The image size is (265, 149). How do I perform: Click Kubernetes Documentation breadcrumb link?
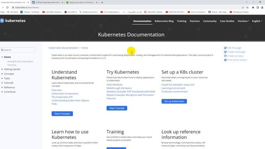[63, 48]
